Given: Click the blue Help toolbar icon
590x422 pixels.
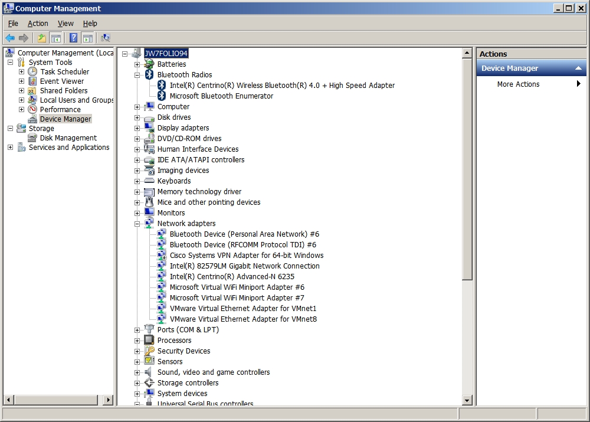Looking at the screenshot, I should point(73,38).
